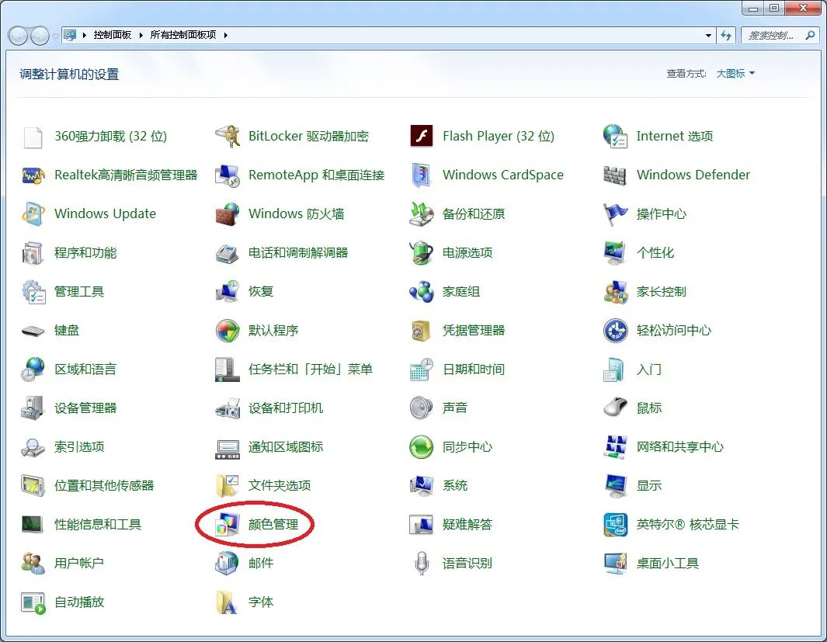Expand arrow after 所有控制面板项 breadcrumb
The width and height of the screenshot is (827, 642).
(x=226, y=35)
